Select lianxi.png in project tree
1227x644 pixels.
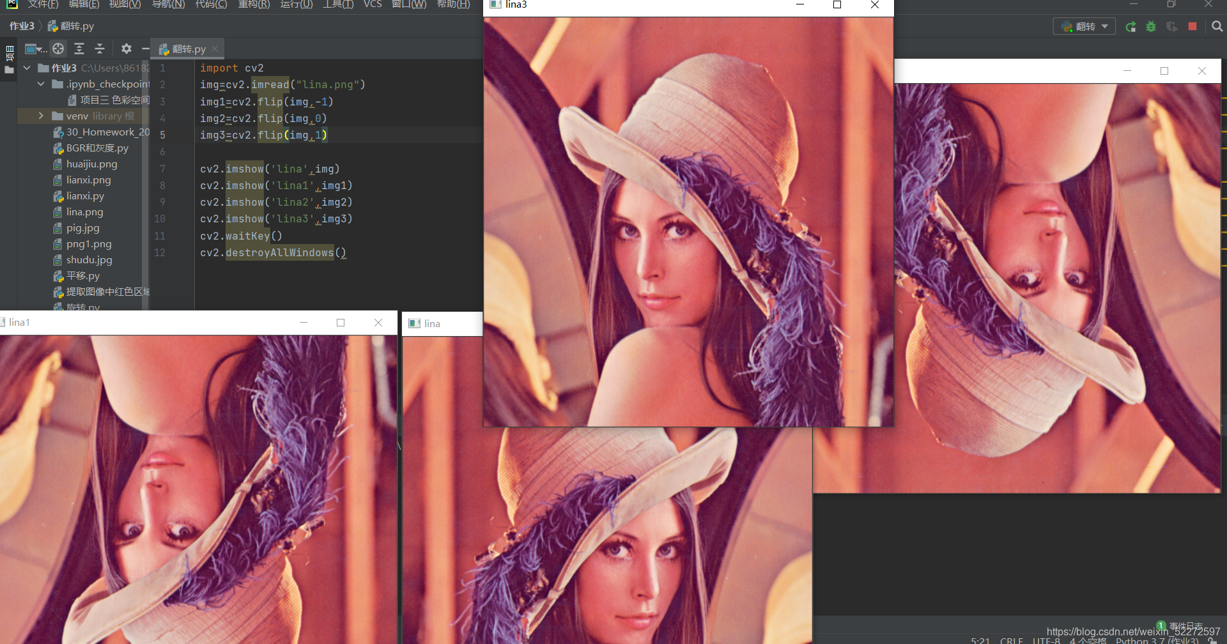82,180
